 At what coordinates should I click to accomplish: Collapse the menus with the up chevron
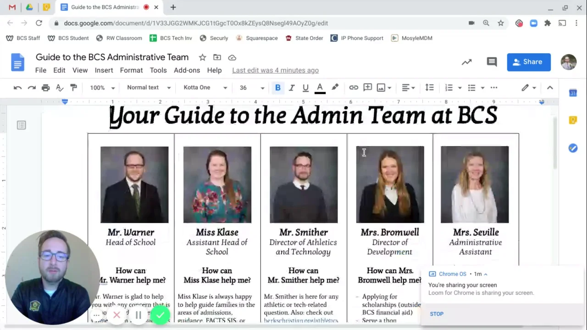click(x=550, y=88)
